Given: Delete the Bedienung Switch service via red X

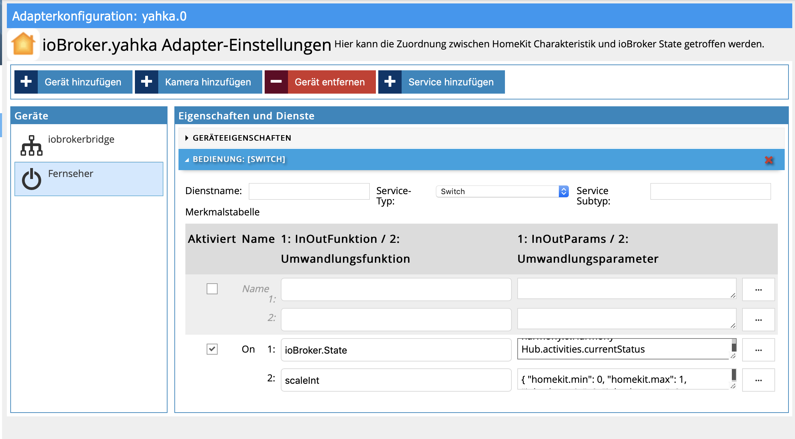Looking at the screenshot, I should tap(769, 160).
